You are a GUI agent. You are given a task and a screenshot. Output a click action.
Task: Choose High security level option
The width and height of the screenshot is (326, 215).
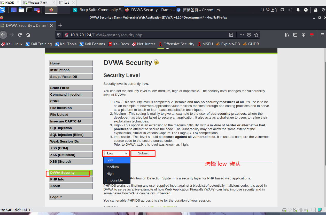pyautogui.click(x=117, y=173)
